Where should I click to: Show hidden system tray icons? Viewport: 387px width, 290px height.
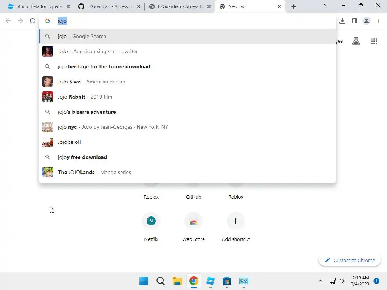coord(320,281)
